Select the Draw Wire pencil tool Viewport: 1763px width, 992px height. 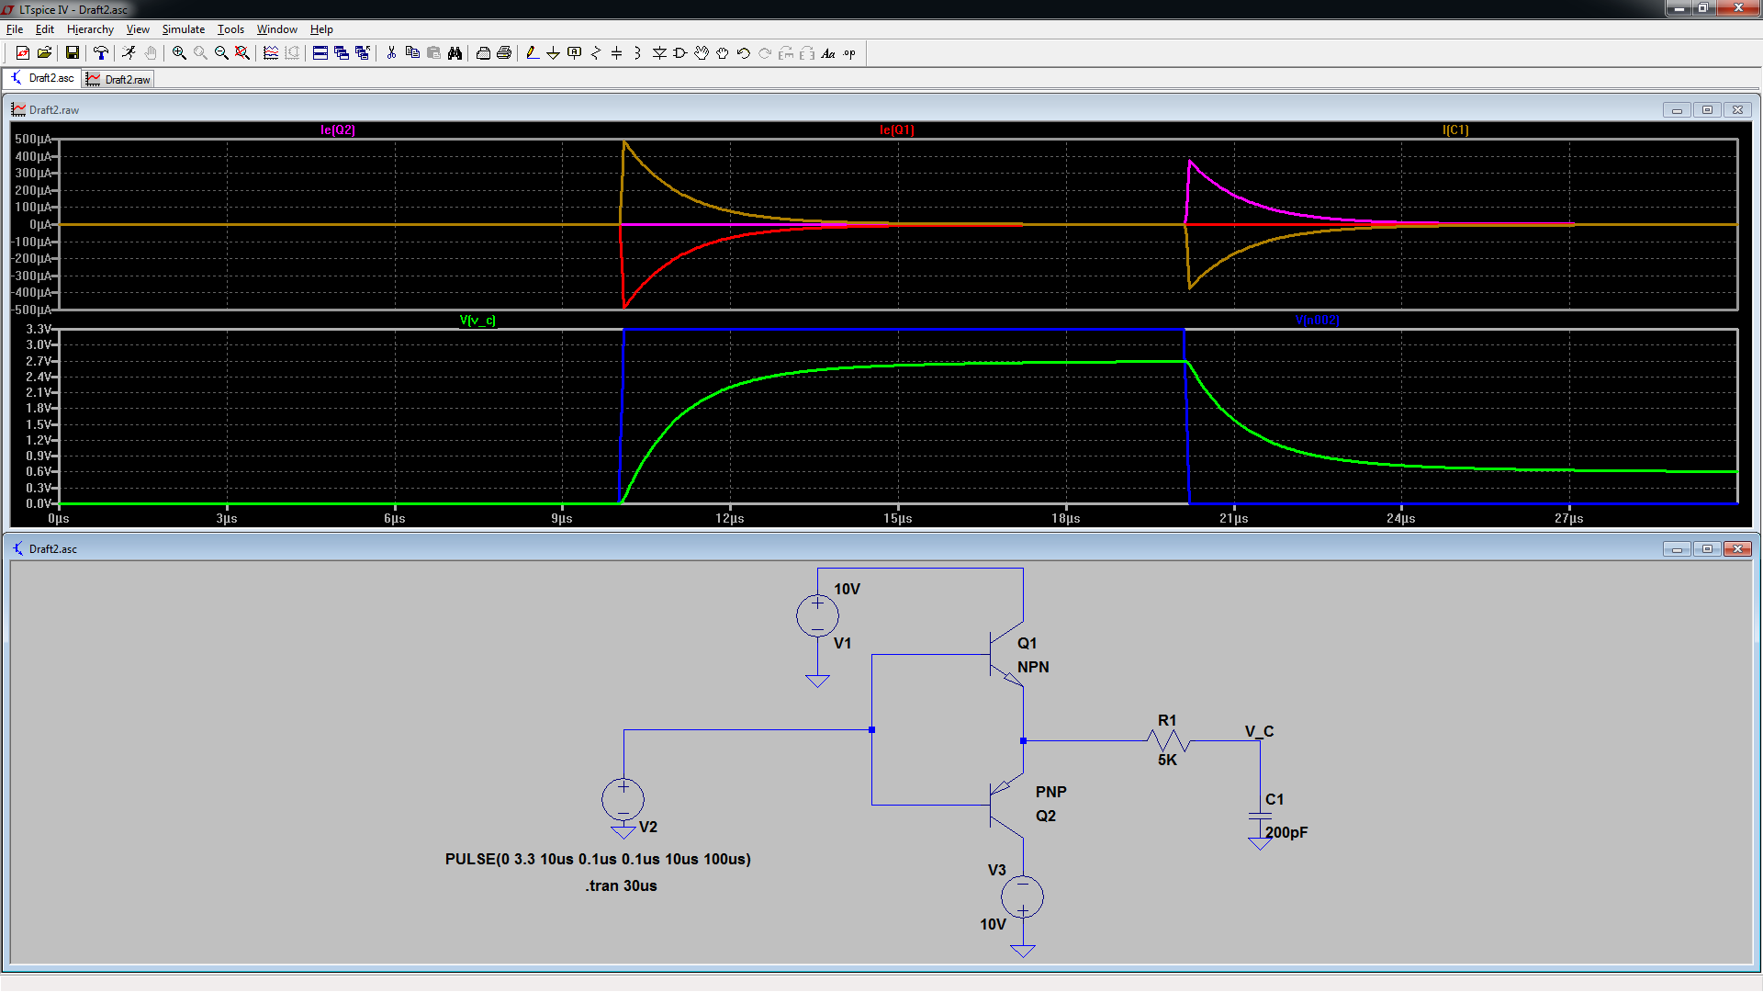point(533,53)
